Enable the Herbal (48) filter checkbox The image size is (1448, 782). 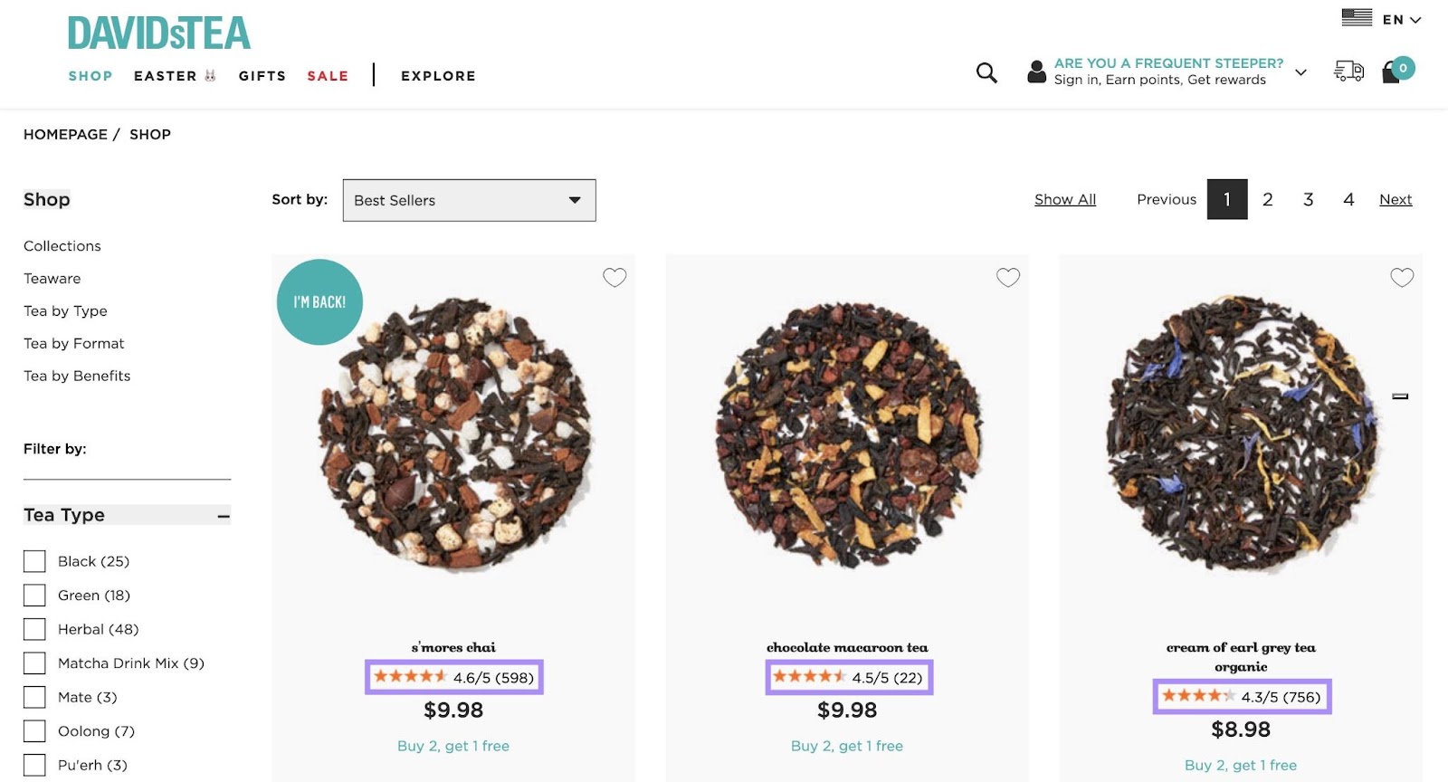tap(33, 629)
